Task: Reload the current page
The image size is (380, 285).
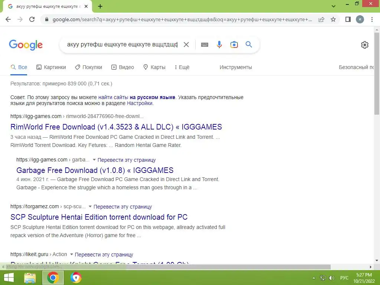Action: pyautogui.click(x=32, y=19)
